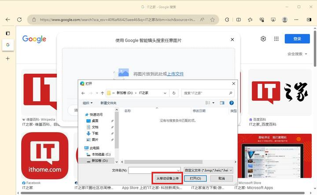The image size is (317, 195).
Task: Click the file list horizontal scrollbar
Action: click(x=163, y=162)
